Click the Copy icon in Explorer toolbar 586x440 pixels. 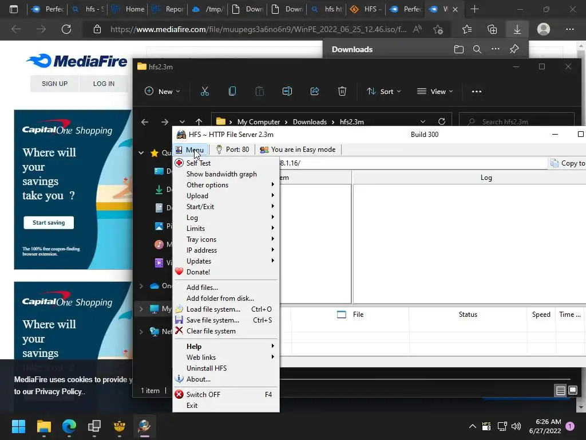232,91
